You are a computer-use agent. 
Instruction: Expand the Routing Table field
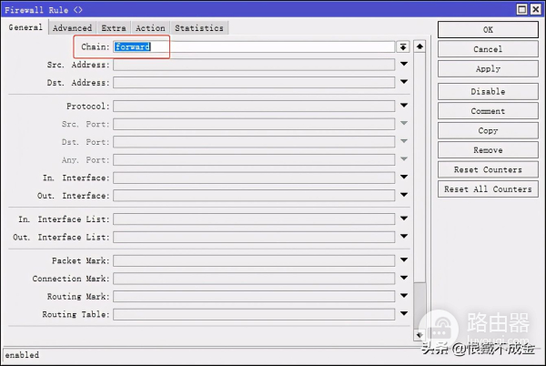click(x=403, y=314)
